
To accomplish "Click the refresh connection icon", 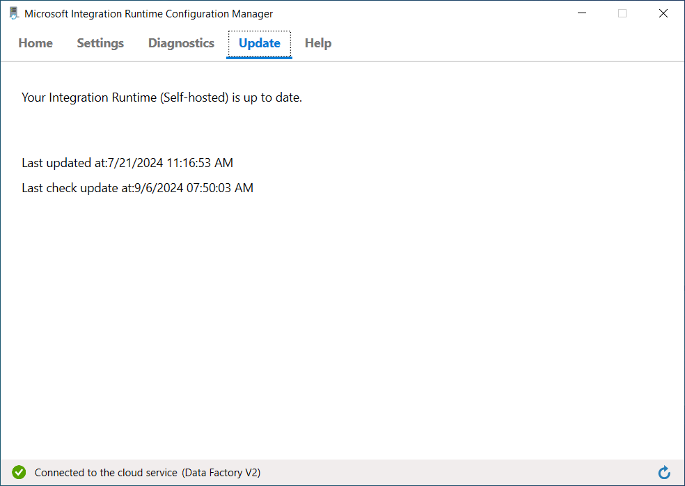I will pyautogui.click(x=664, y=473).
